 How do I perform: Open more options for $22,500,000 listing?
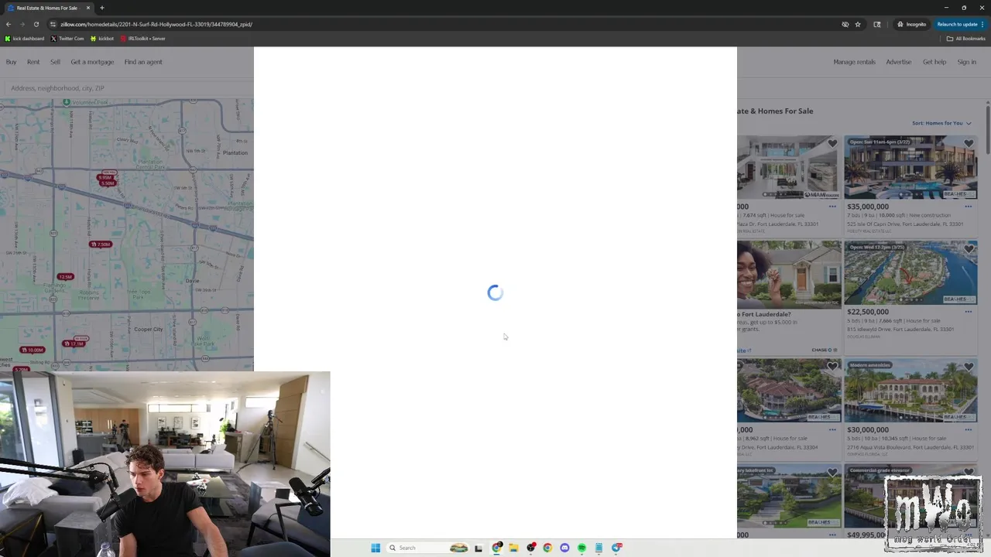pos(968,312)
